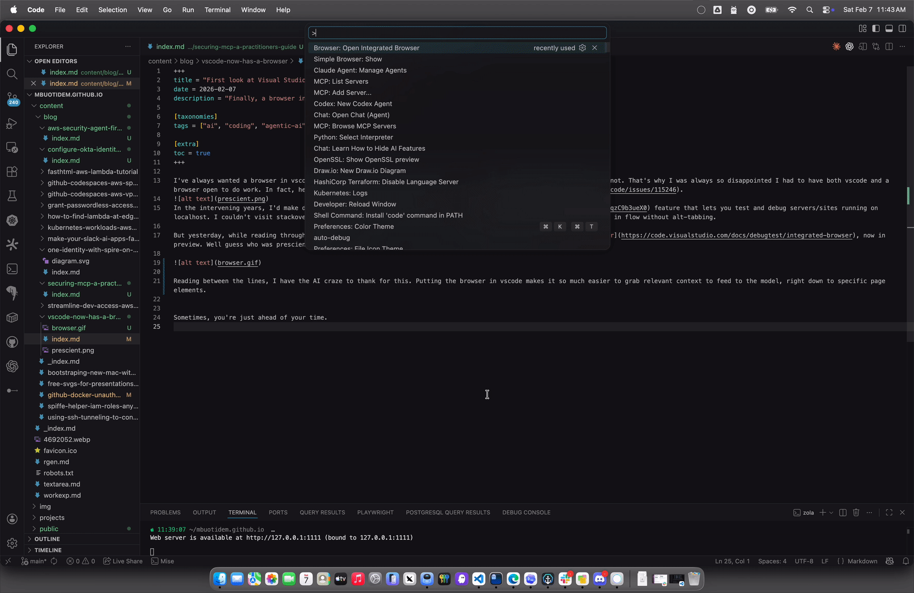914x593 pixels.
Task: Open the Extensions view icon
Action: click(x=12, y=171)
